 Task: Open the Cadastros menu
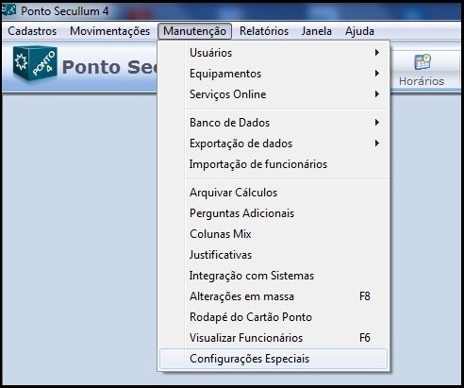click(x=32, y=31)
